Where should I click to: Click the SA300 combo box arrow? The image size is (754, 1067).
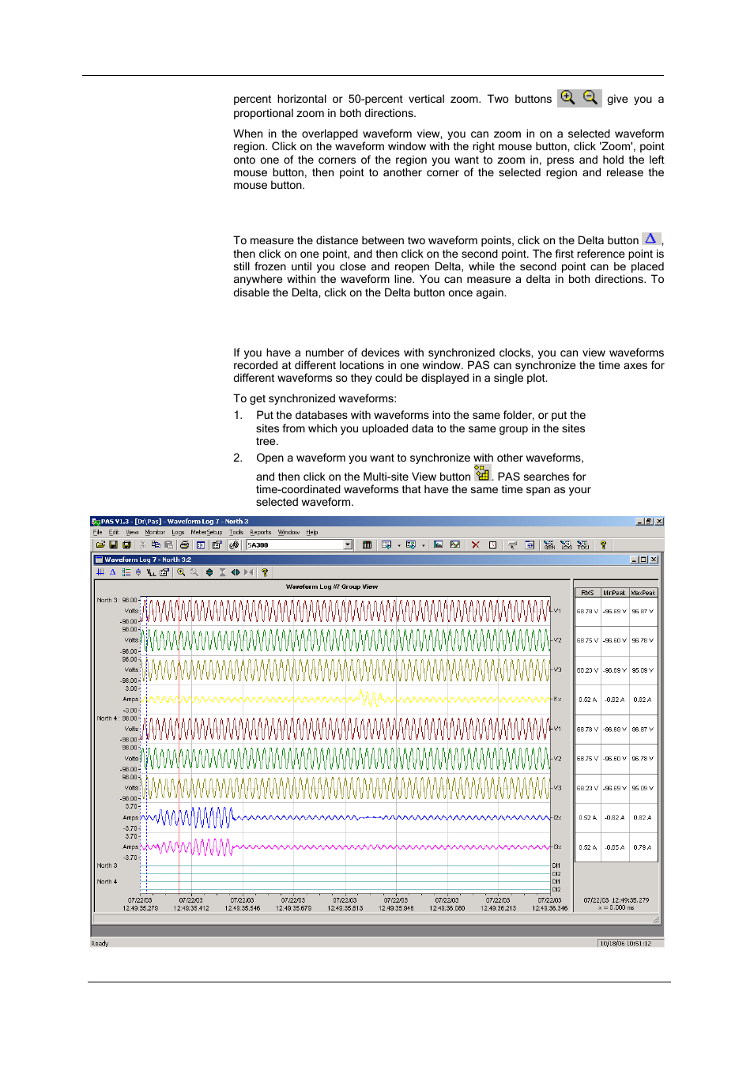pos(348,545)
